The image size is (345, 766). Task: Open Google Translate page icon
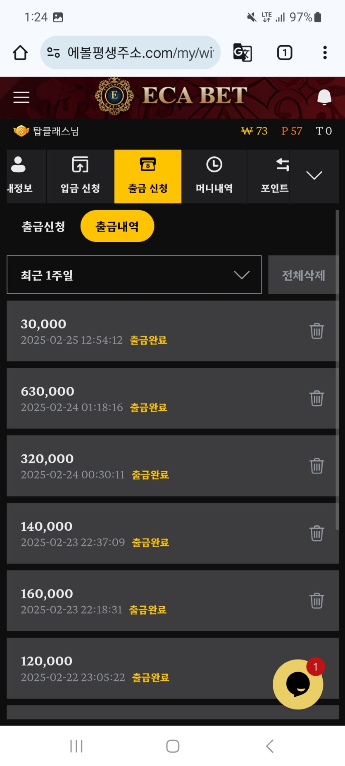coord(243,53)
